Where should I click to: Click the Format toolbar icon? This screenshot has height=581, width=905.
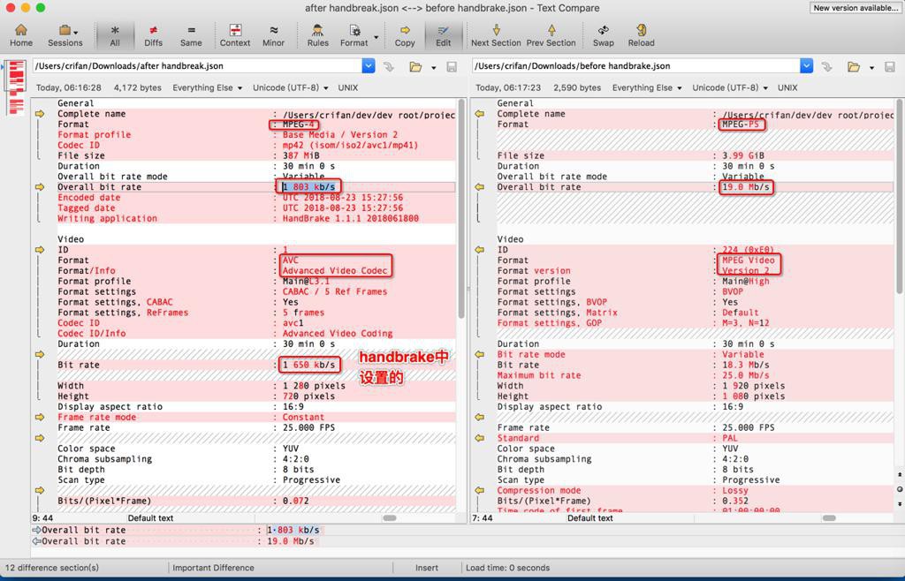click(354, 35)
